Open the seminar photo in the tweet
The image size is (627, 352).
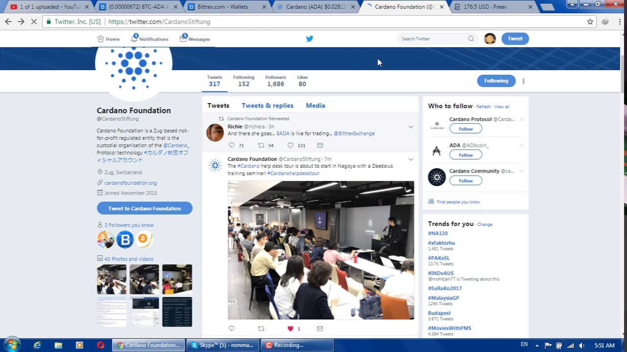click(321, 250)
